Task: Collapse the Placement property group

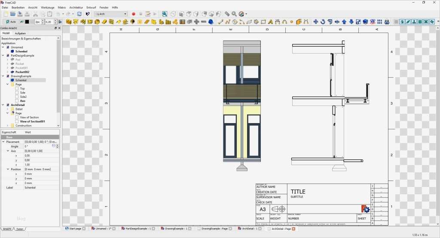Action: (3, 142)
